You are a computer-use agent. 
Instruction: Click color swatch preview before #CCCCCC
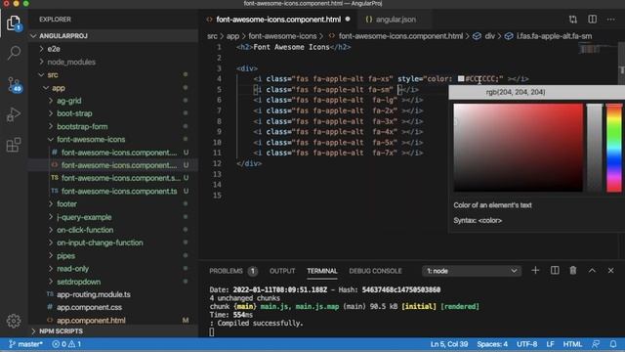pyautogui.click(x=461, y=79)
